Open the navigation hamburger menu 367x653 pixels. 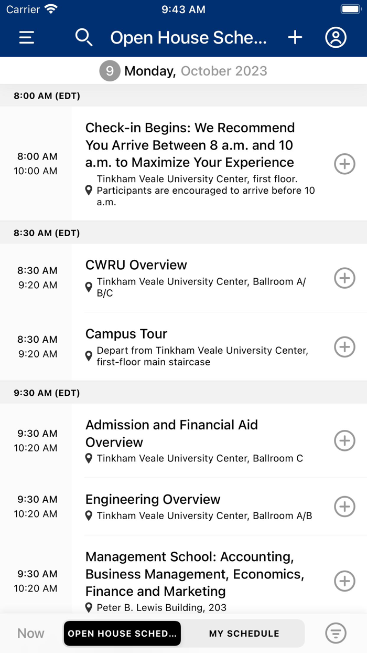pos(26,37)
